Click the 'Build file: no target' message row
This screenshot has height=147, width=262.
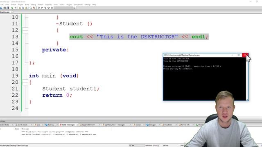pos(55,132)
